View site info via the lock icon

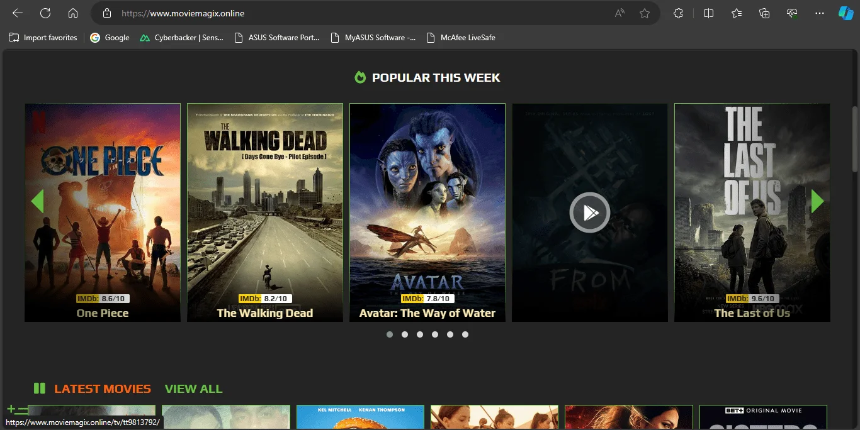(107, 13)
